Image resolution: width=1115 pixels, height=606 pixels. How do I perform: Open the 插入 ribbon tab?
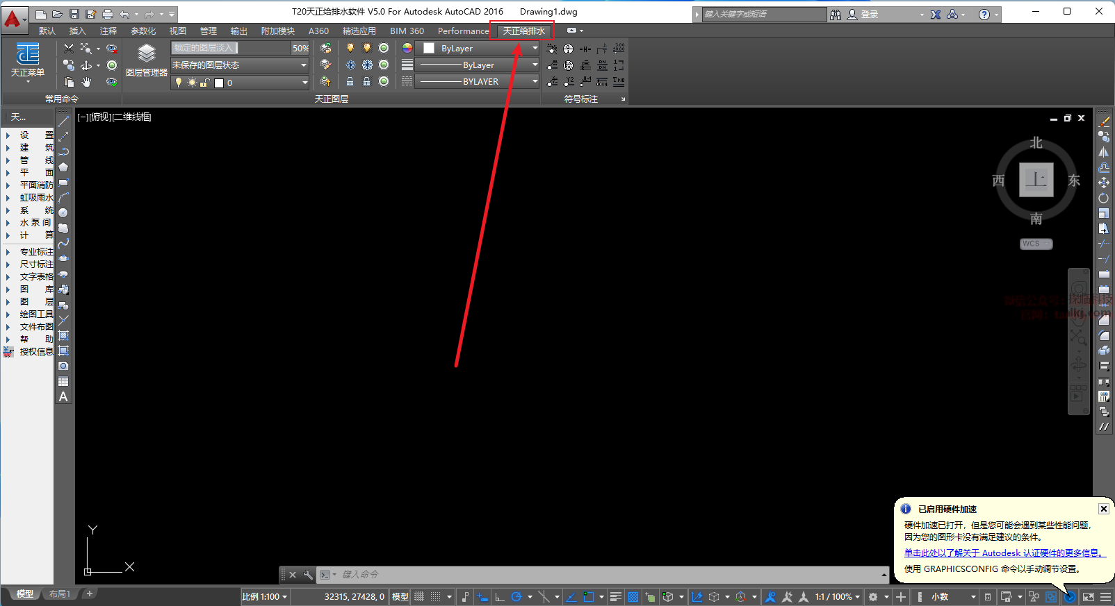coord(78,31)
